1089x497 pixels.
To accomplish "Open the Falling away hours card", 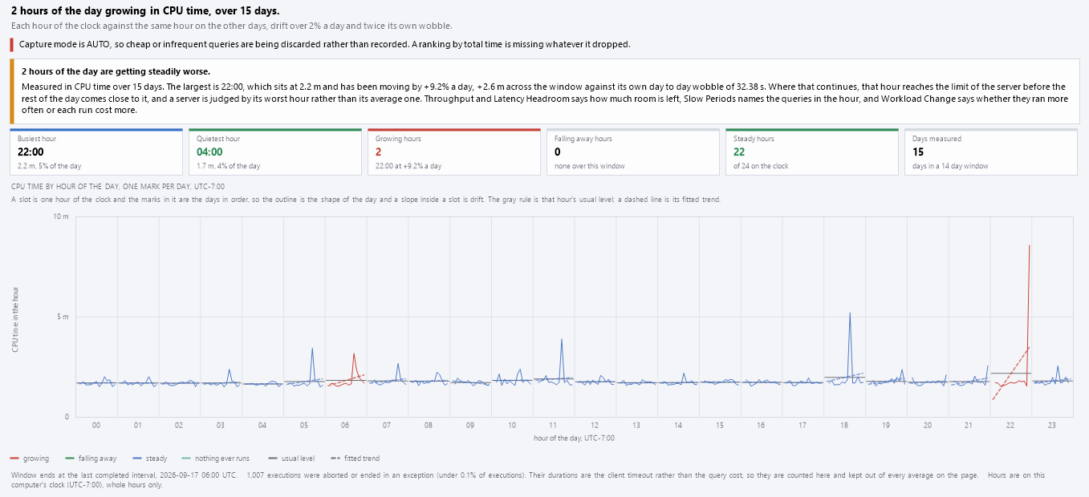I will [633, 152].
